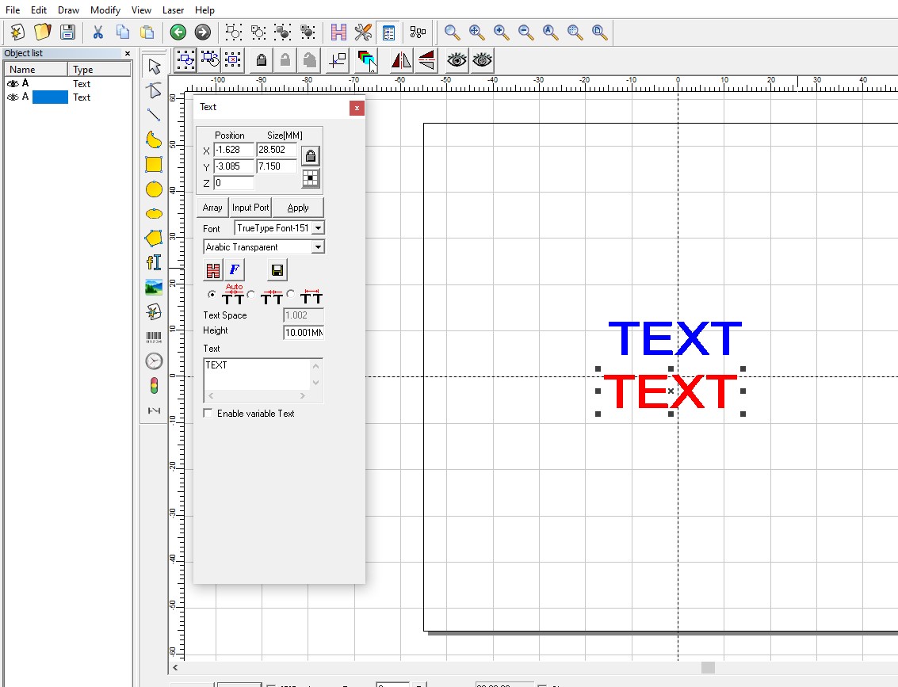Screen dimensions: 898x687
Task: Select the vector file import tool
Action: [x=154, y=311]
